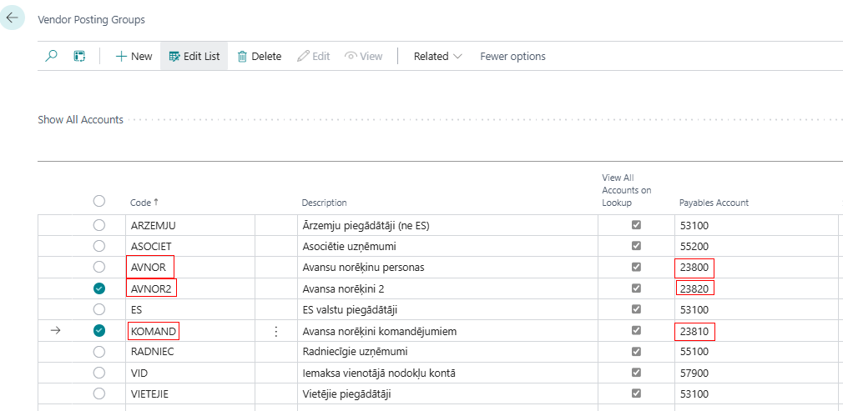
Task: Click payables account 55100
Action: [x=694, y=352]
